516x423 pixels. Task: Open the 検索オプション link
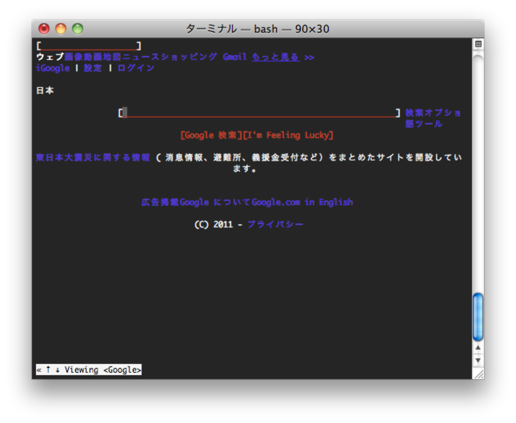point(433,113)
